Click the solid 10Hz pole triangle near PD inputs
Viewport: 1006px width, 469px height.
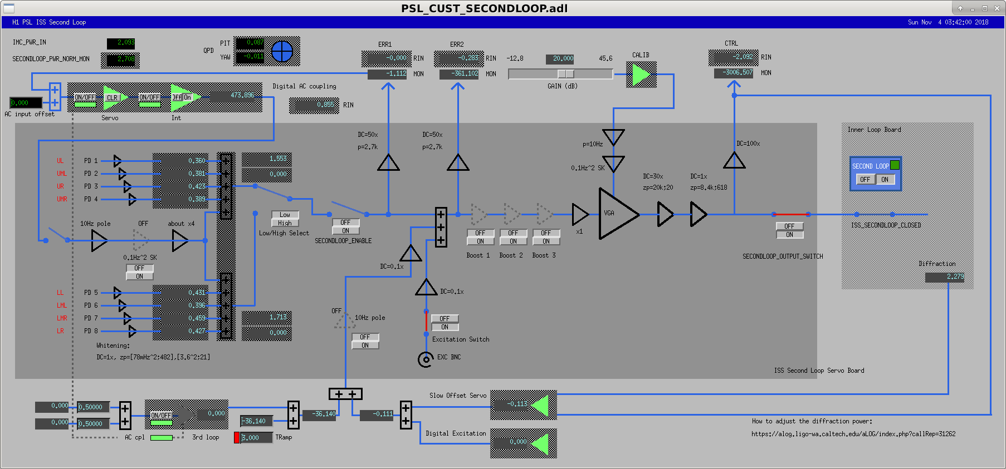(x=99, y=241)
